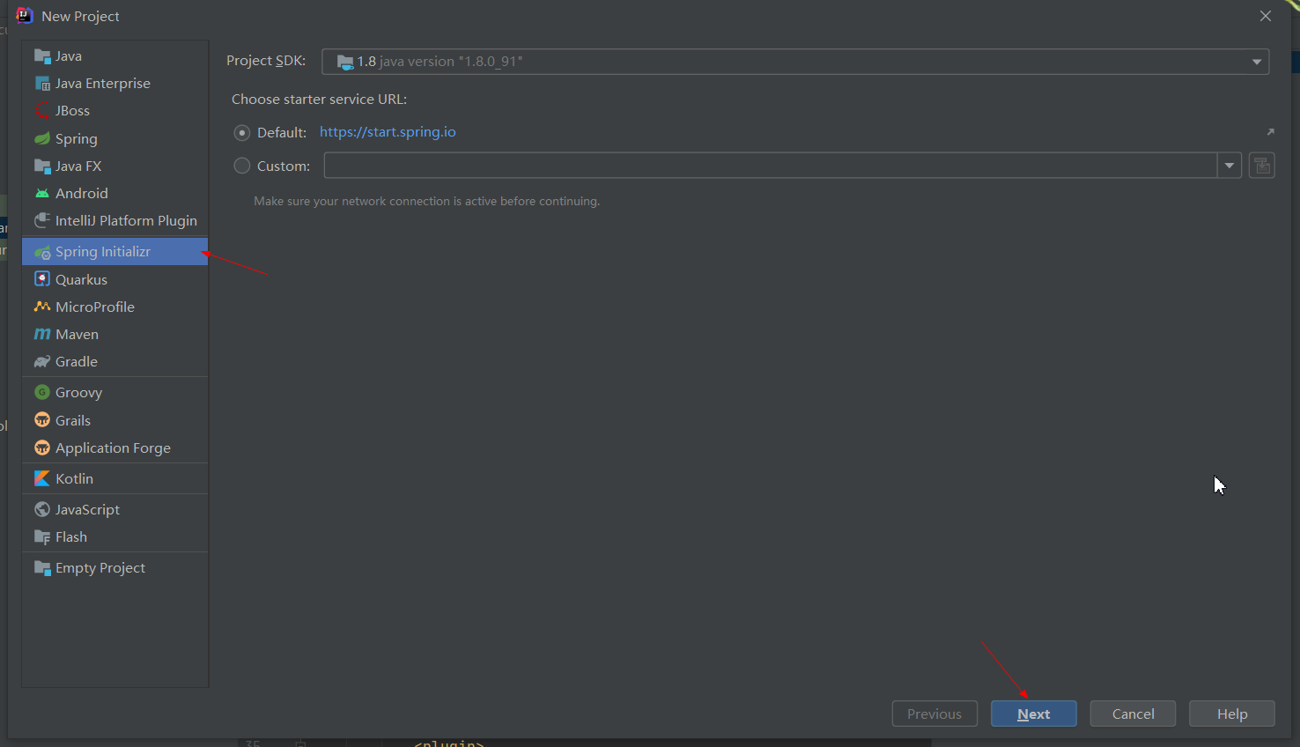
Task: Select the MicroProfile list entry
Action: point(114,307)
